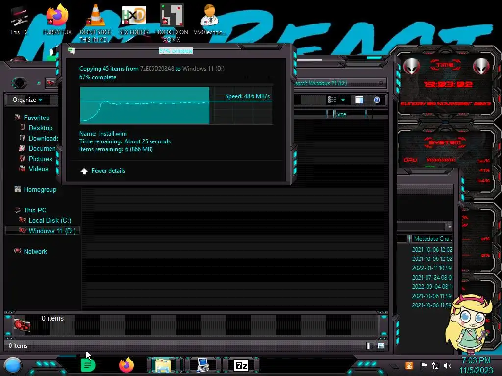Open the Organize menu in Explorer
The height and width of the screenshot is (376, 502).
tap(27, 100)
